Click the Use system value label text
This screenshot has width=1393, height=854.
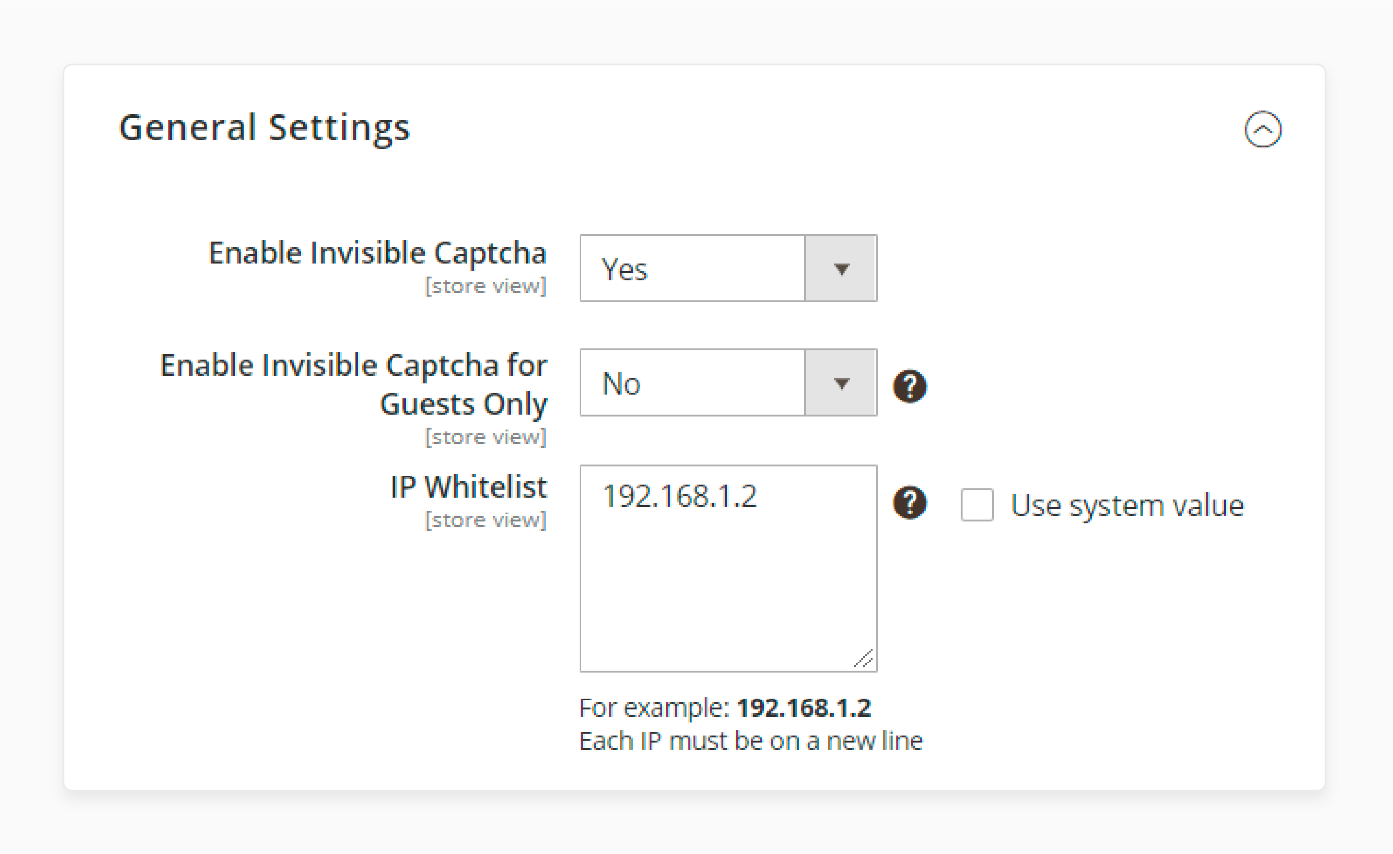[x=1127, y=506]
